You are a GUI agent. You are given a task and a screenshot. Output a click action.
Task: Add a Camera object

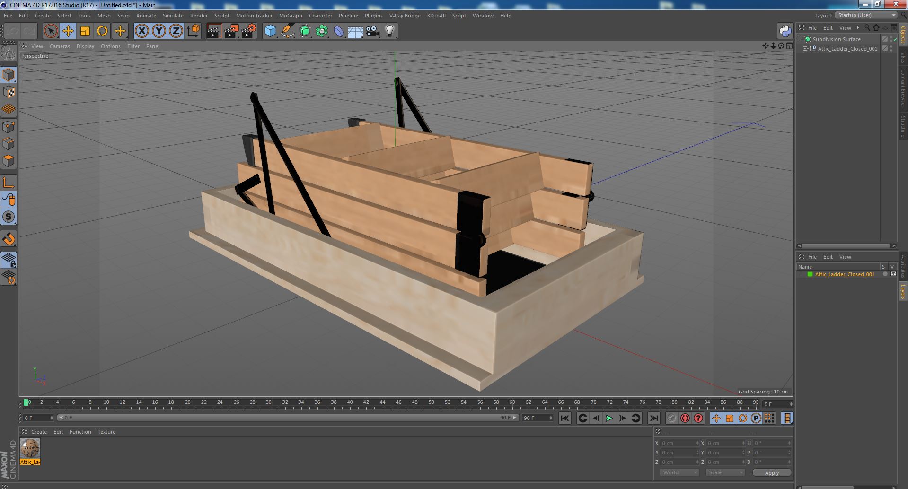373,31
